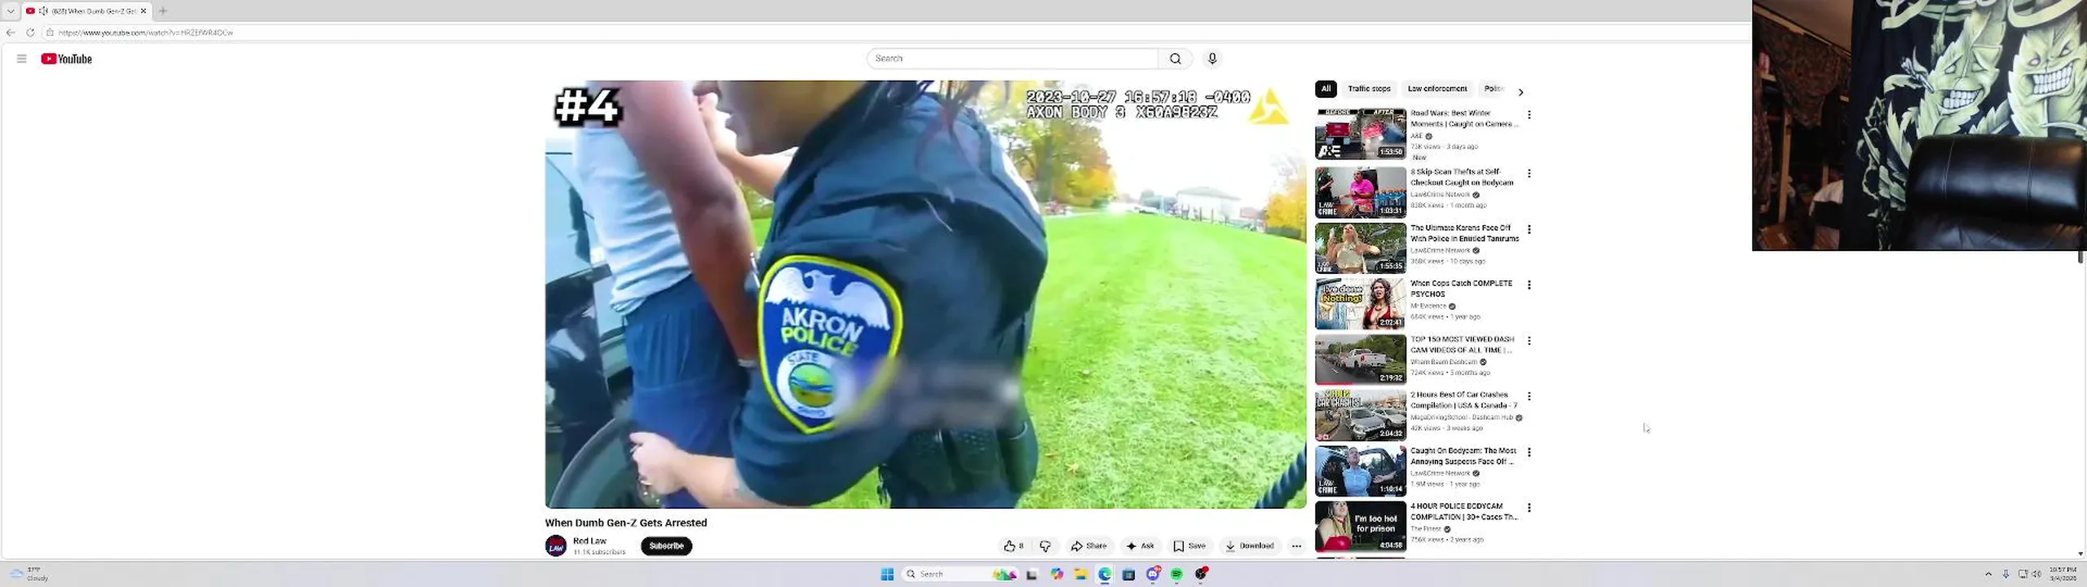Open the Ask AI button under video
Image resolution: width=2087 pixels, height=587 pixels.
pyautogui.click(x=1141, y=546)
